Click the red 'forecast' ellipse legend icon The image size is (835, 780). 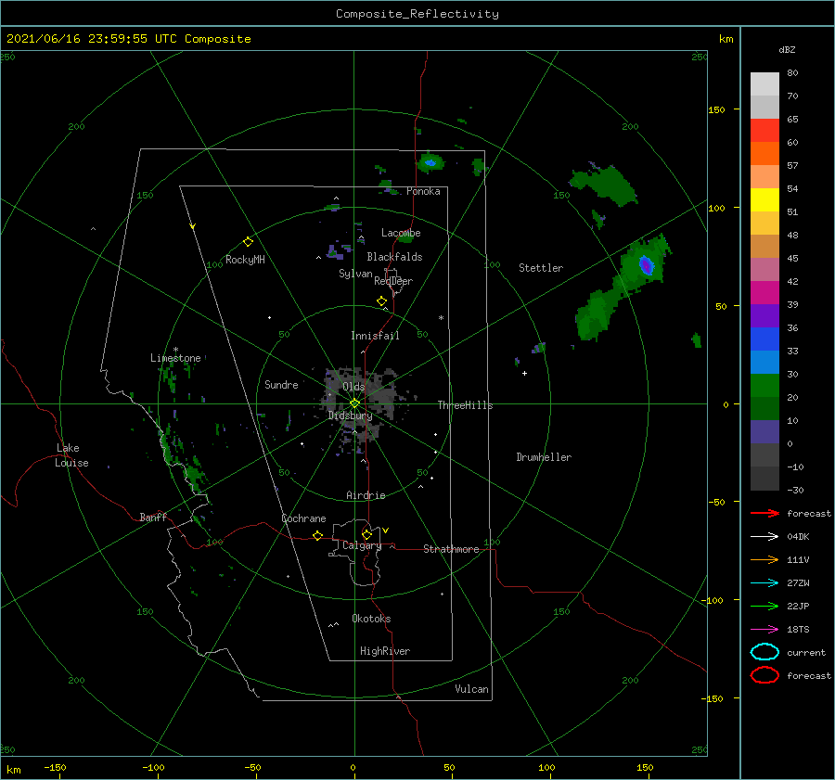click(764, 675)
